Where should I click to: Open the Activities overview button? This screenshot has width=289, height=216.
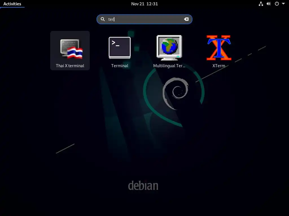(12, 4)
